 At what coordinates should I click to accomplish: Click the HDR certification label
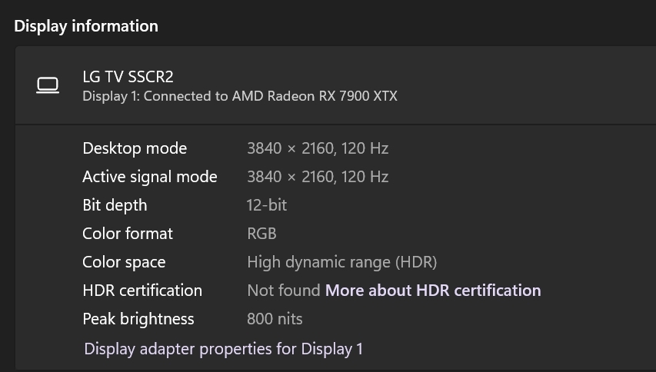(x=142, y=291)
